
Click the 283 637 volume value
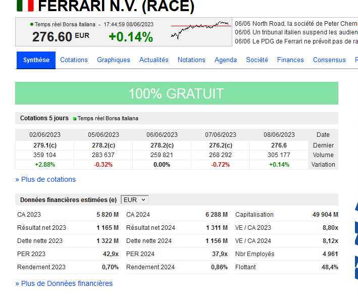[x=103, y=155]
